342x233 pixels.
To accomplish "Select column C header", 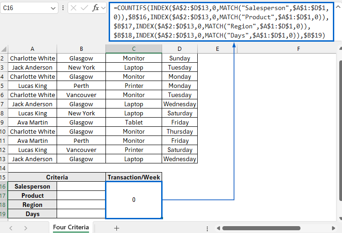I will click(133, 49).
